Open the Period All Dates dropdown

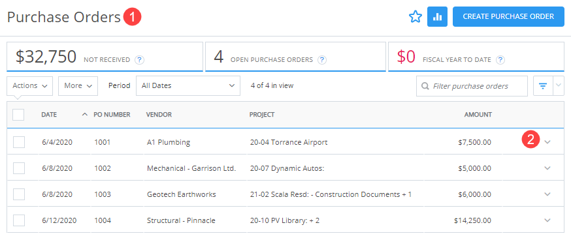coord(188,86)
